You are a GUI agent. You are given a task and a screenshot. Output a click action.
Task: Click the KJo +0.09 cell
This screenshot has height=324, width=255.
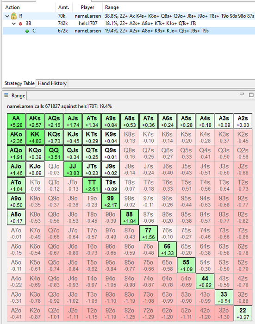click(x=35, y=169)
